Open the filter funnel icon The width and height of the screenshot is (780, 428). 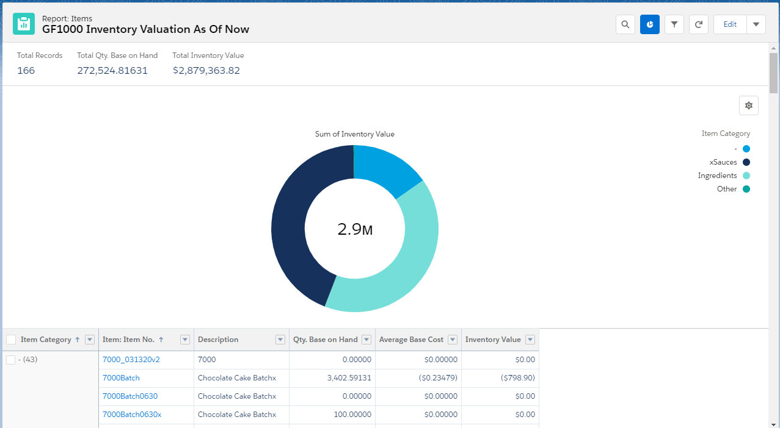674,24
